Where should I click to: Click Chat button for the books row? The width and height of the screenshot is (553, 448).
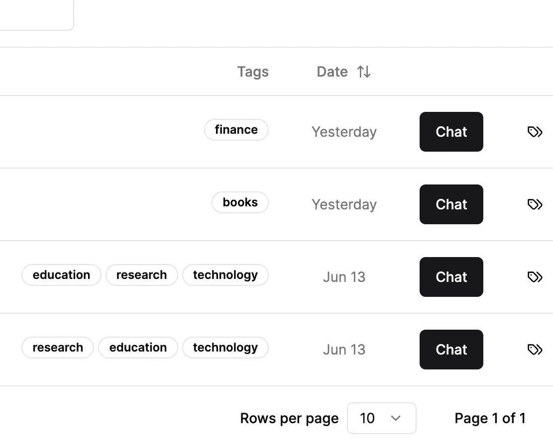point(451,204)
